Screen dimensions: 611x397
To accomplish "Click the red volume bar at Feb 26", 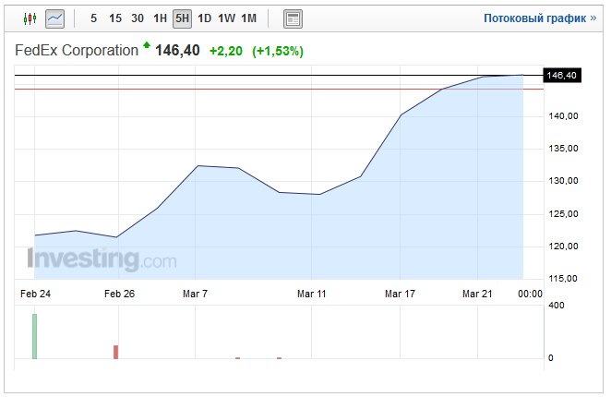I will coord(116,352).
